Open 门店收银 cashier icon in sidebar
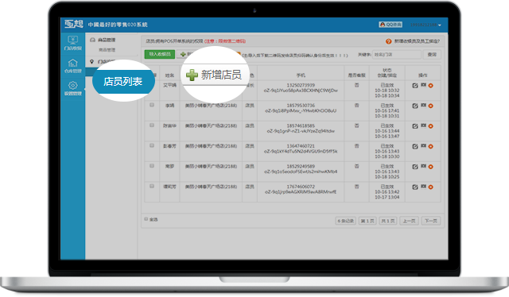 click(x=72, y=43)
